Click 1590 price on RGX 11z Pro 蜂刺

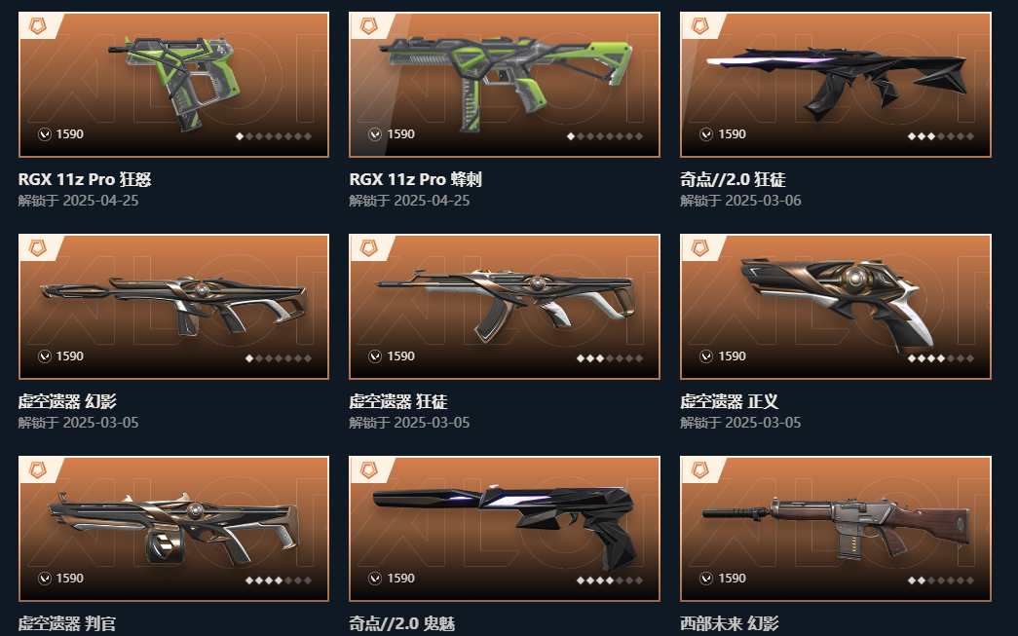[400, 134]
